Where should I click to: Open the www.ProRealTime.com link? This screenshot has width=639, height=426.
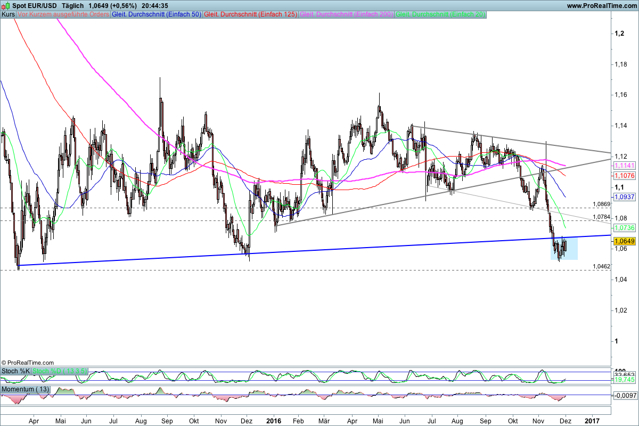point(602,5)
